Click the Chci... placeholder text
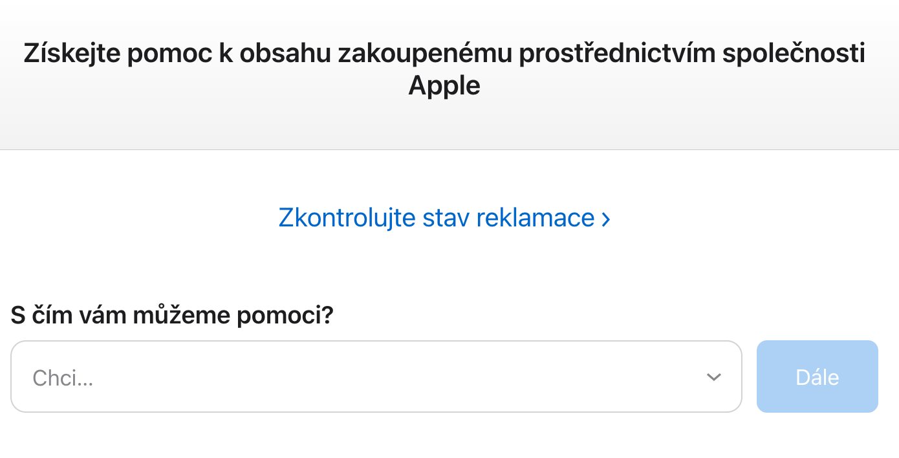The width and height of the screenshot is (899, 458). (x=63, y=378)
